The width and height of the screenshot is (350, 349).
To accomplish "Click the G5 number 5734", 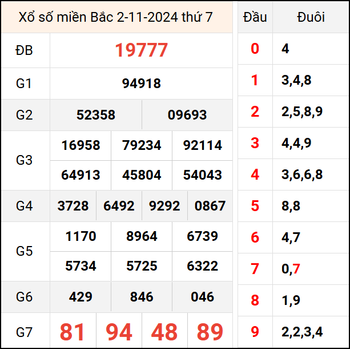I will tap(81, 266).
